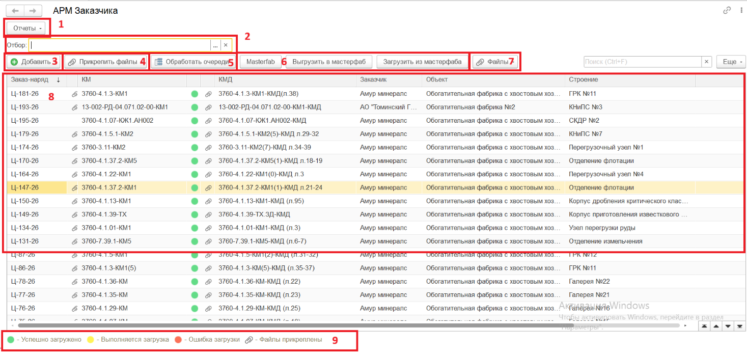Image resolution: width=747 pixels, height=355 pixels.
Task: Click the КМ paperclip in row Ц-170-26
Action: tap(74, 161)
